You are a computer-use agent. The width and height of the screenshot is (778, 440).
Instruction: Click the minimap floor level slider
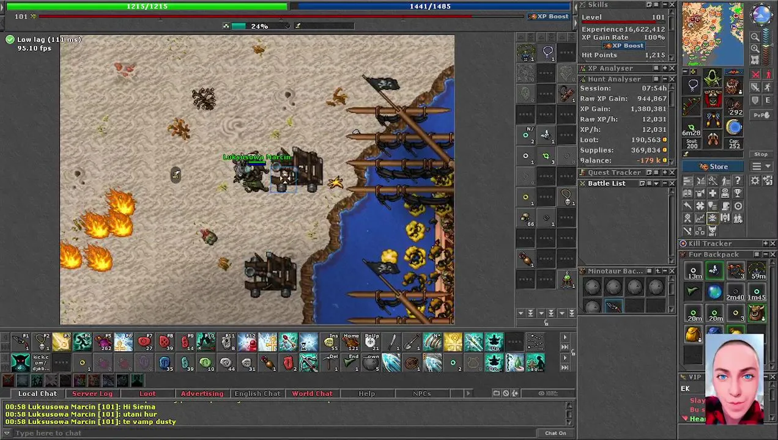pyautogui.click(x=767, y=47)
